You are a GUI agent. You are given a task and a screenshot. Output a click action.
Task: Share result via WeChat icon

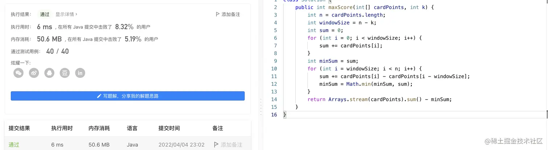(x=18, y=73)
